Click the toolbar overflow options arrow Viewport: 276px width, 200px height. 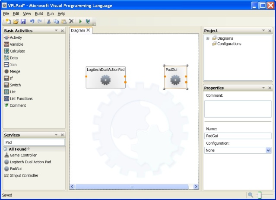[x=95, y=24]
